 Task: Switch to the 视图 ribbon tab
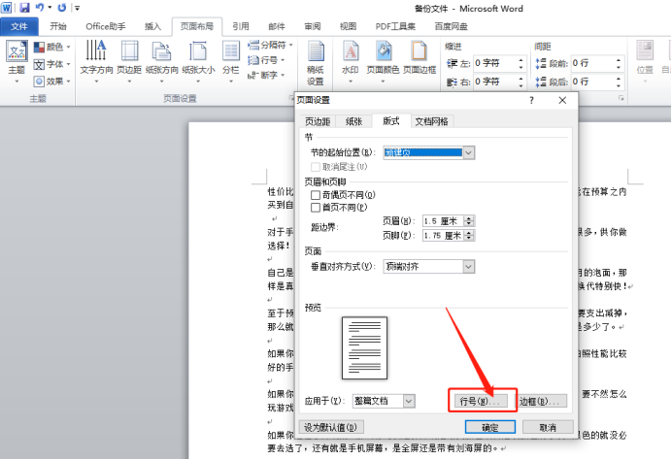click(x=348, y=26)
